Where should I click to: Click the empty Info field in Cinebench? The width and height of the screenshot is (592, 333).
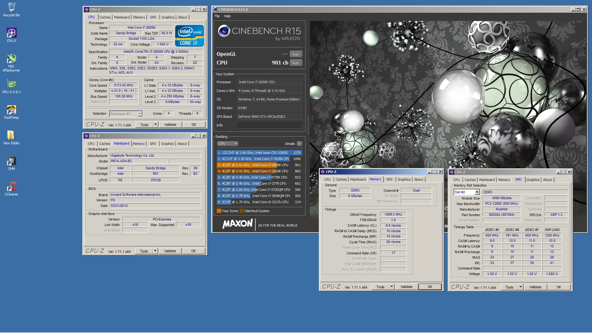pyautogui.click(x=269, y=125)
